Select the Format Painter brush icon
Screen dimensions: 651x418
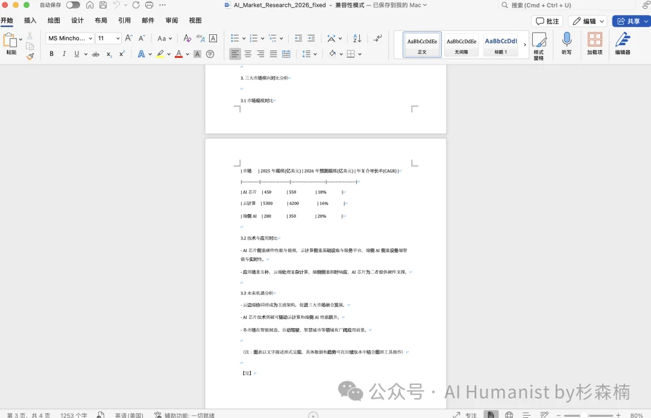point(30,56)
